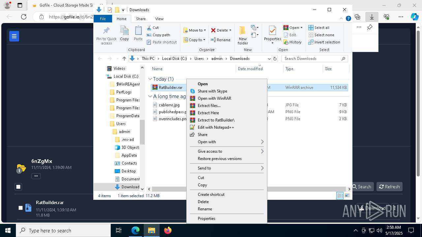This screenshot has height=237, width=422.
Task: Click Copy path in ribbon
Action: tap(158, 35)
